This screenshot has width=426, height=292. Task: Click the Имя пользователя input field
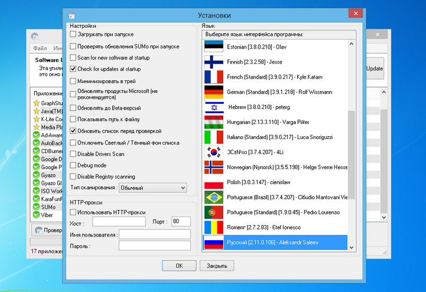154,234
